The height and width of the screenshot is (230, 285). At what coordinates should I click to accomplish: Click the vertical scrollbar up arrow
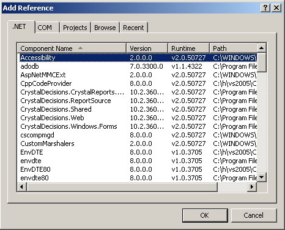pos(262,48)
